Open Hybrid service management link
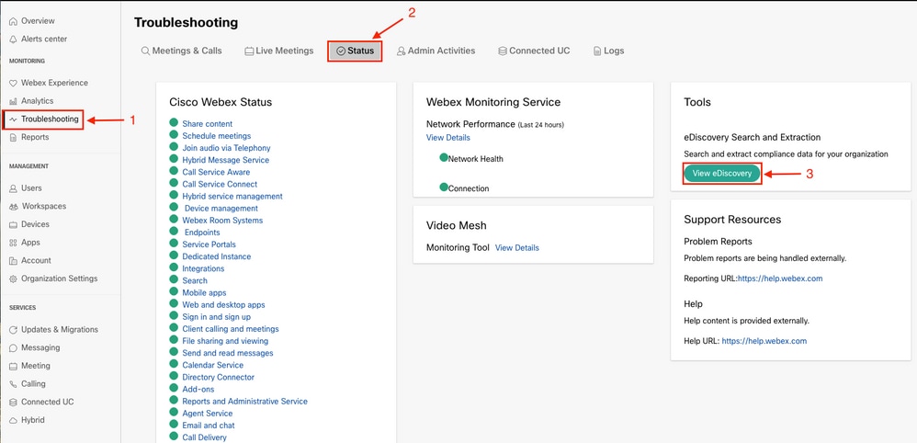 tap(232, 197)
